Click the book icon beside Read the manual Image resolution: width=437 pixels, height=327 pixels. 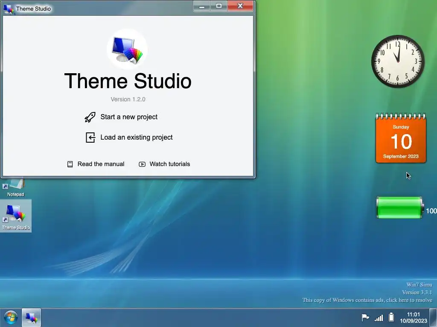[70, 164]
